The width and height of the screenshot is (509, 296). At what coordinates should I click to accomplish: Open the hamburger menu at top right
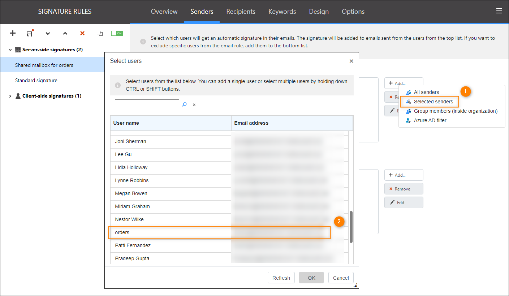pyautogui.click(x=499, y=11)
